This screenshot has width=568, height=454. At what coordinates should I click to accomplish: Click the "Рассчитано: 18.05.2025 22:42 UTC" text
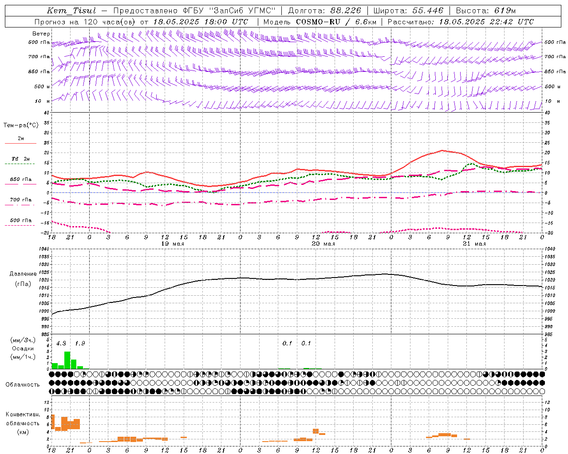(461, 22)
